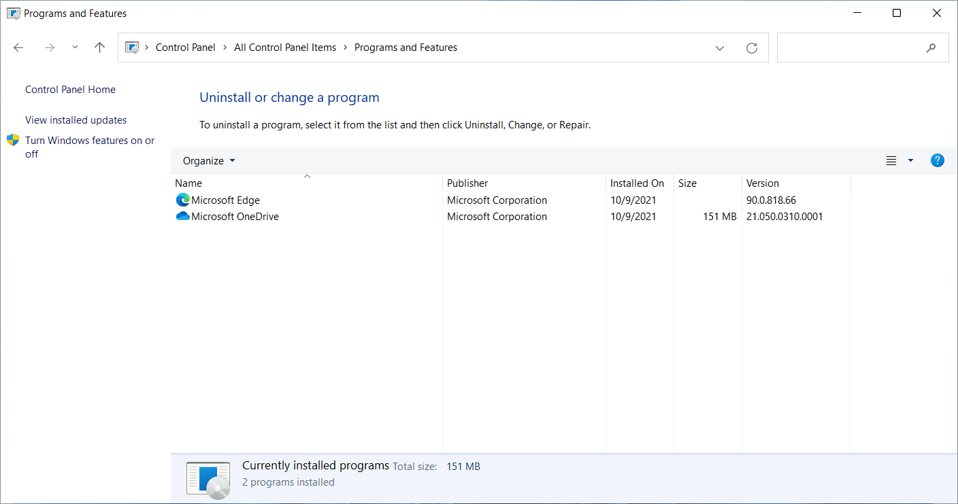Click Control Panel Home

pyautogui.click(x=70, y=89)
